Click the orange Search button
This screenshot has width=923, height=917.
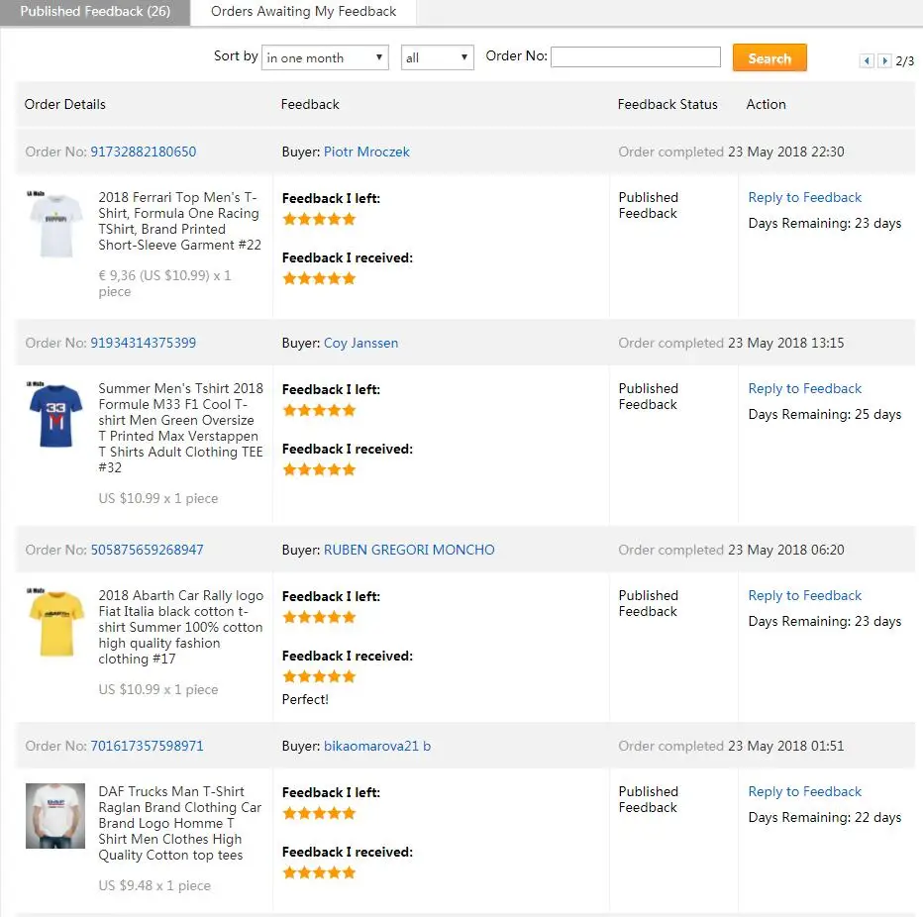[769, 57]
